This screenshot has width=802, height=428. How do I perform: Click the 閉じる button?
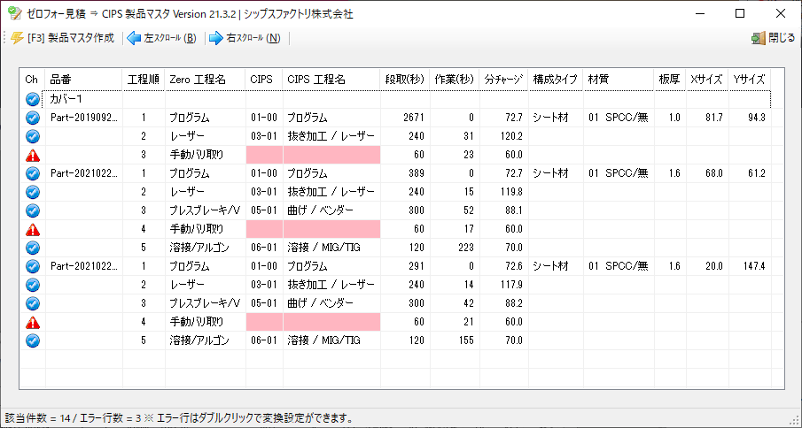[773, 38]
